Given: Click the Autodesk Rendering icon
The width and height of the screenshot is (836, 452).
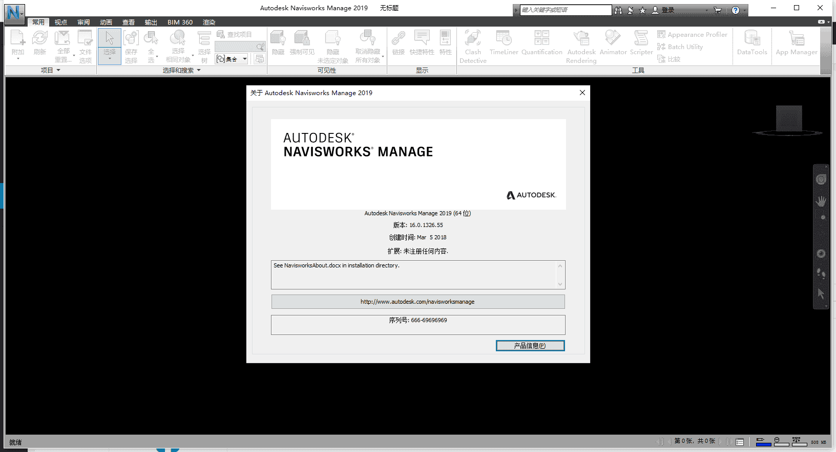Looking at the screenshot, I should (x=581, y=46).
